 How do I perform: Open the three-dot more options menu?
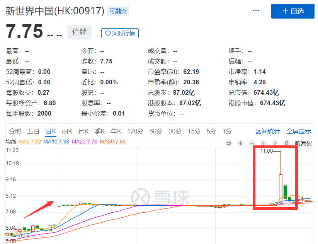[x=256, y=10]
